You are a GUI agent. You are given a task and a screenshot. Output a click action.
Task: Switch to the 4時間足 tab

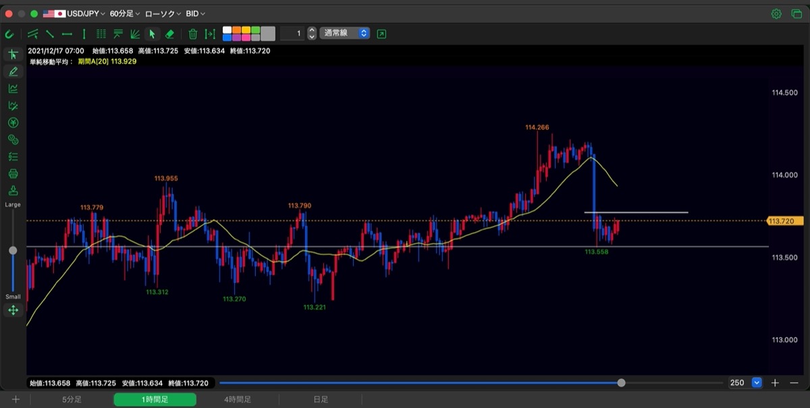(238, 399)
